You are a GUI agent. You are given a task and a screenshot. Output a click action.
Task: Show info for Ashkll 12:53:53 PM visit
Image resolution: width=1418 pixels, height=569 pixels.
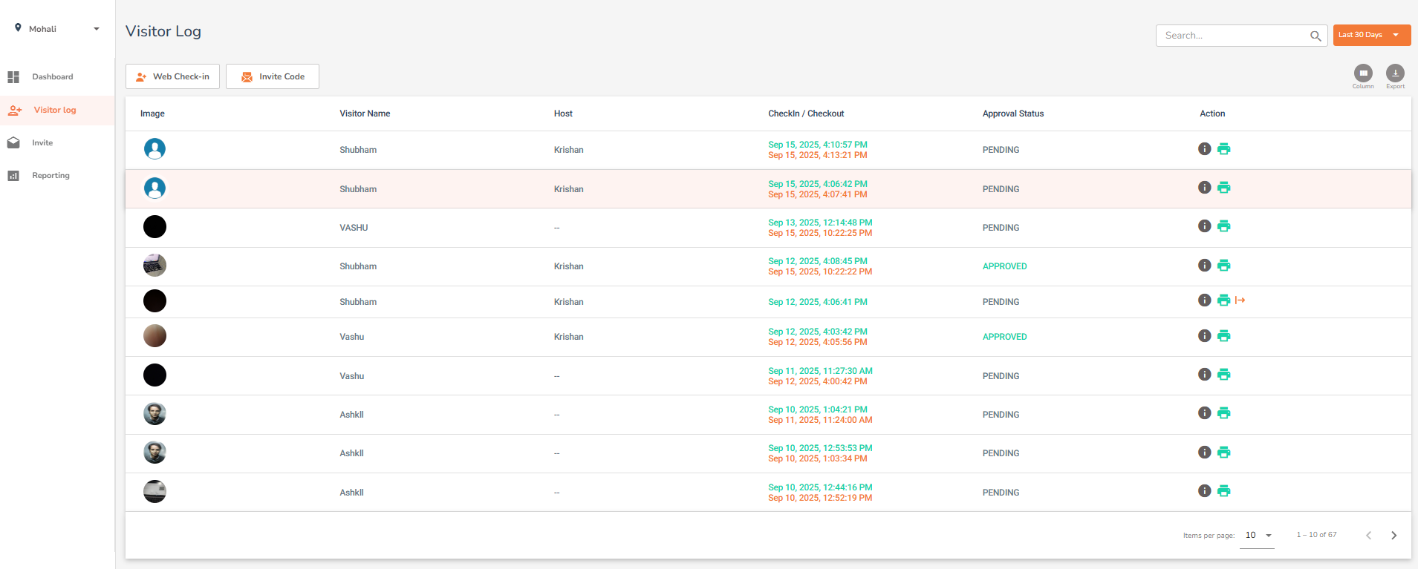tap(1205, 452)
